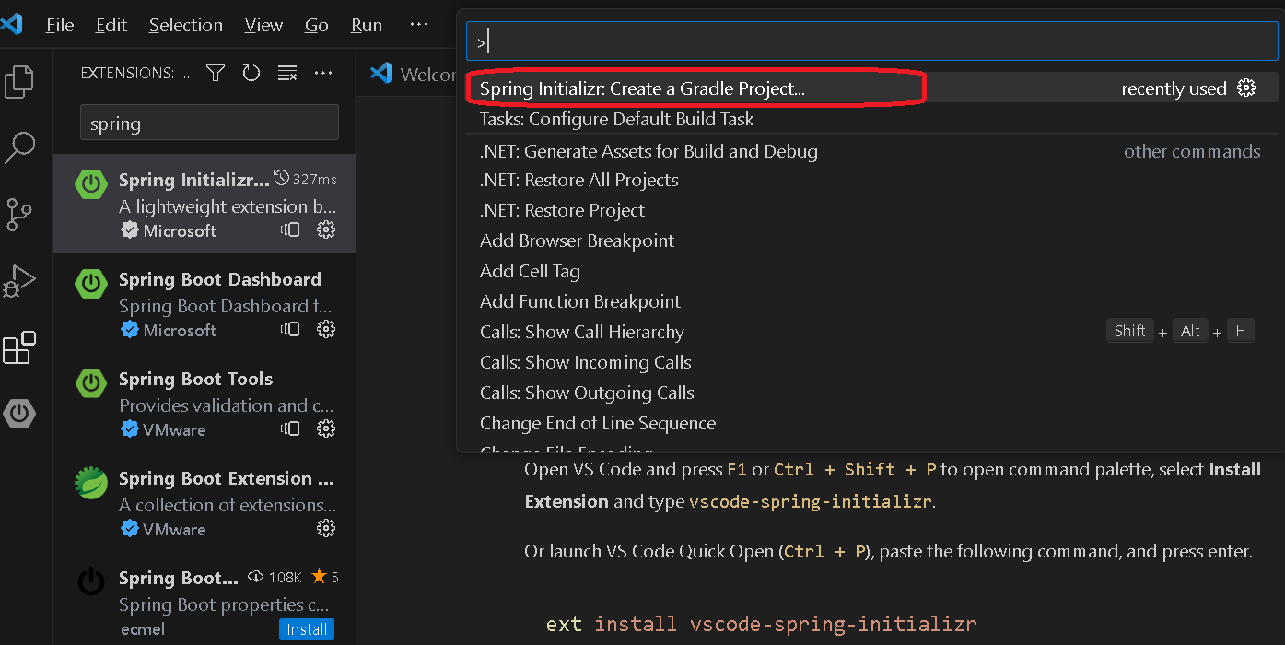Click remote indicator icon on Spring Initializr row
The height and width of the screenshot is (645, 1285).
point(291,229)
